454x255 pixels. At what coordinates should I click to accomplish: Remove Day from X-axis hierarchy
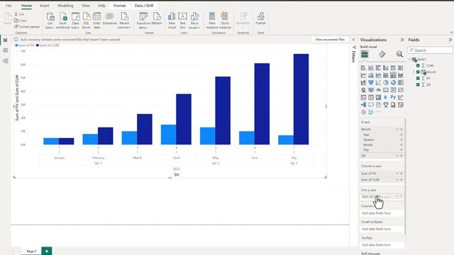(402, 149)
